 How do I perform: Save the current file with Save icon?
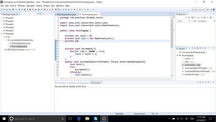(7, 9)
